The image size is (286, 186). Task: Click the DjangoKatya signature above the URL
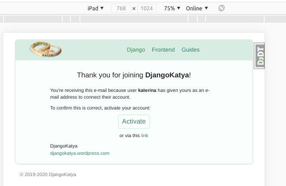pos(64,146)
